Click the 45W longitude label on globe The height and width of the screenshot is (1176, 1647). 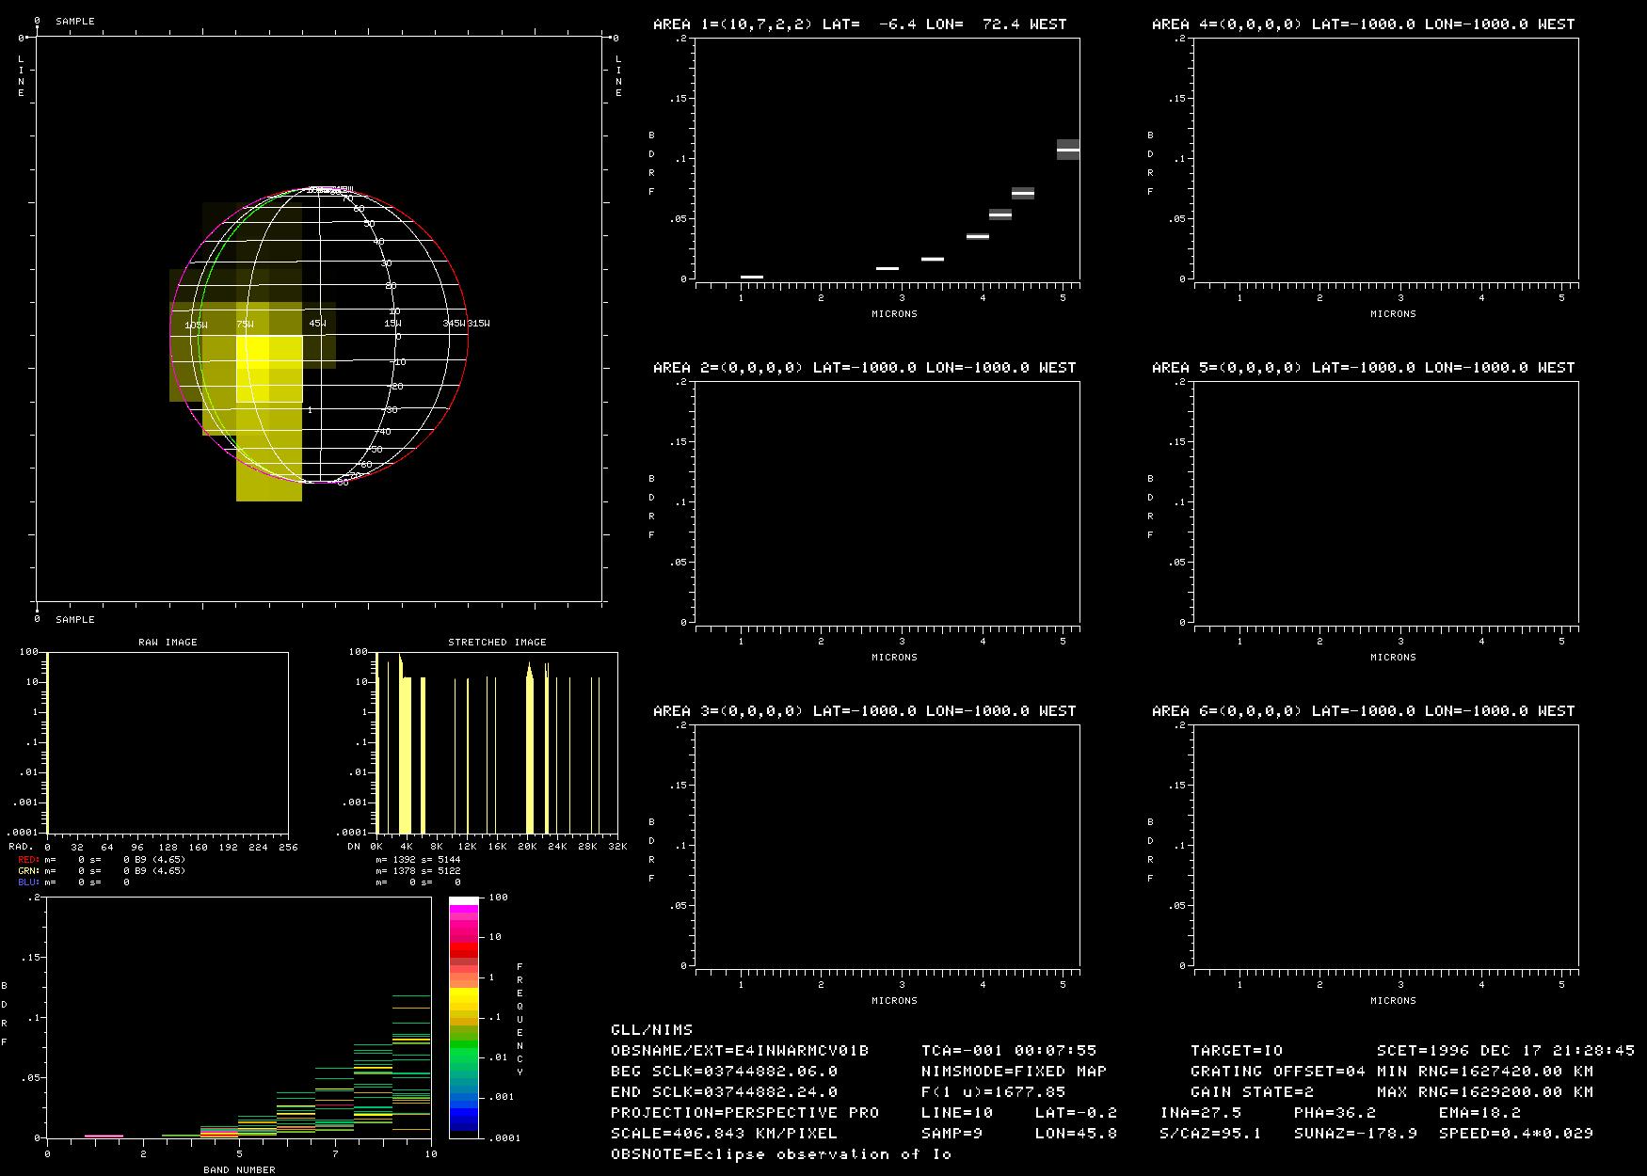coord(318,324)
